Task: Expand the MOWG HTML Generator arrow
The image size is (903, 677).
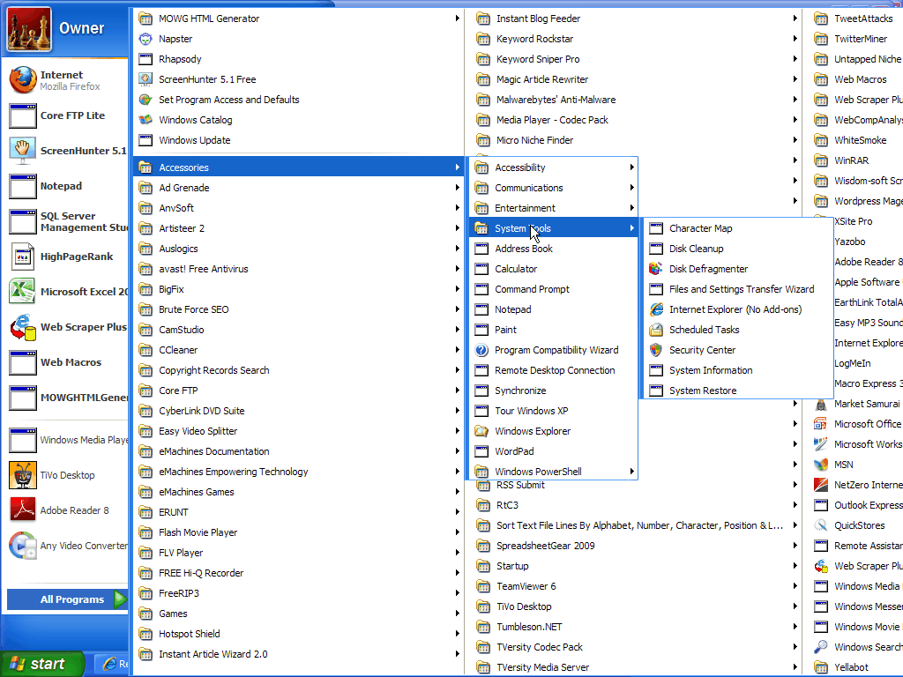Action: (458, 19)
